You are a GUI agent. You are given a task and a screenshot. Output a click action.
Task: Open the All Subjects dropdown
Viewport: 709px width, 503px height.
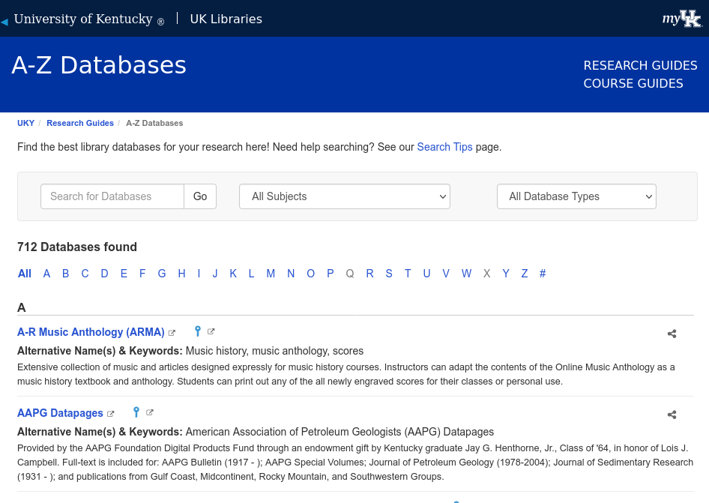pos(345,196)
